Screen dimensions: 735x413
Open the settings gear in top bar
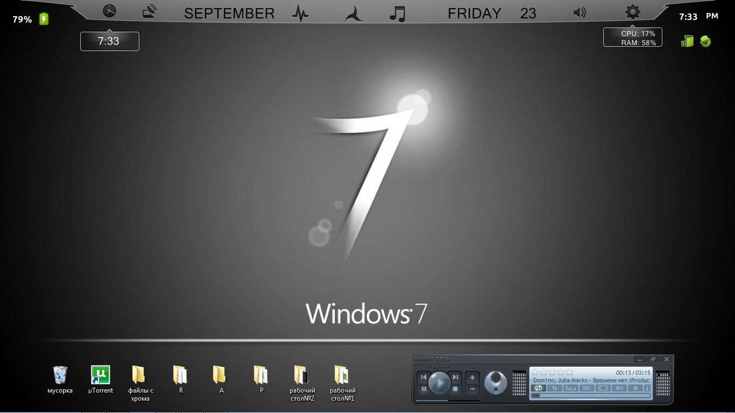[633, 12]
